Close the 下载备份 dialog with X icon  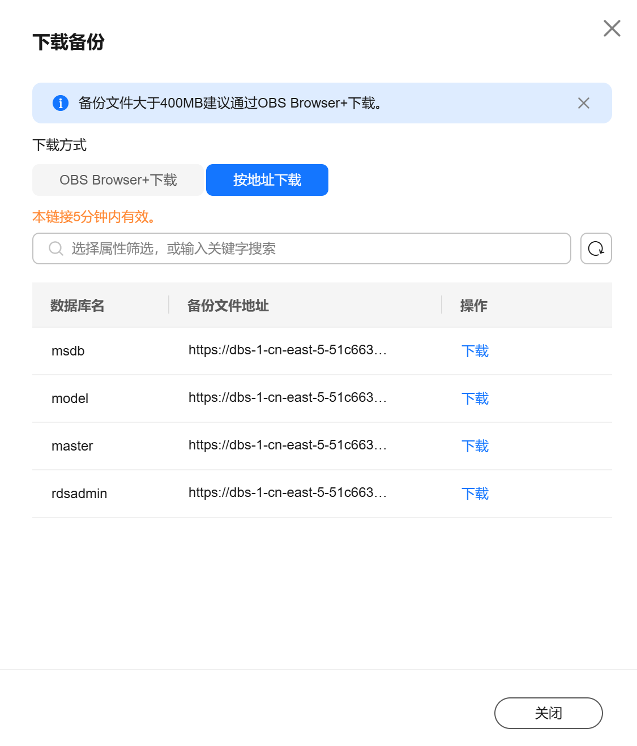tap(612, 28)
